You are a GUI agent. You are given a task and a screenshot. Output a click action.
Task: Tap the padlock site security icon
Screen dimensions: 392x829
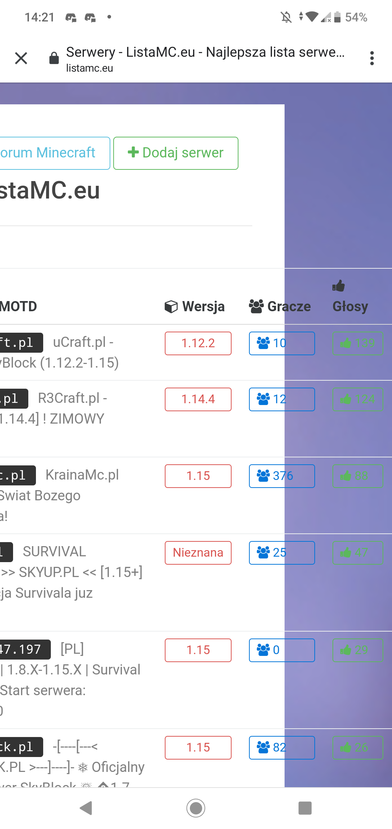[x=54, y=58]
